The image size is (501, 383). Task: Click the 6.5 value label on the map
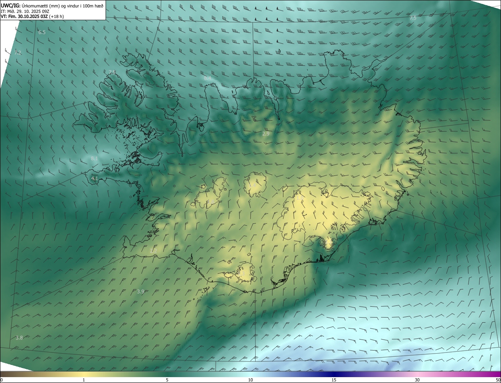point(42,32)
